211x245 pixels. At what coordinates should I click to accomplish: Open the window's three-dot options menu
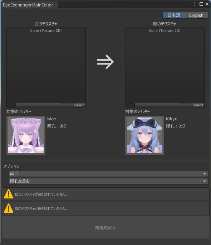coord(195,4)
